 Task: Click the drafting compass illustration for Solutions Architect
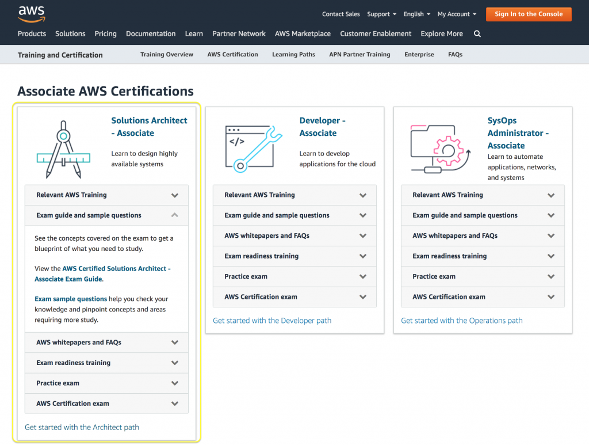[x=63, y=147]
